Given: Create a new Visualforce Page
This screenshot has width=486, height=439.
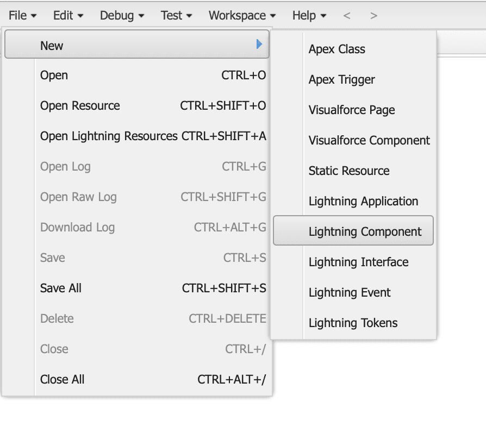Looking at the screenshot, I should (x=353, y=110).
